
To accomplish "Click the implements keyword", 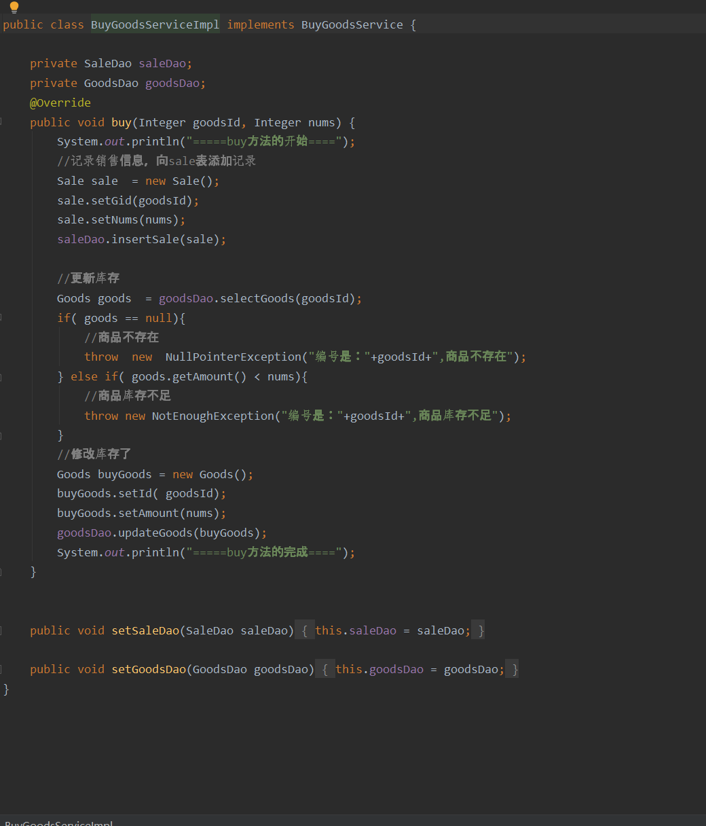I will [x=261, y=24].
